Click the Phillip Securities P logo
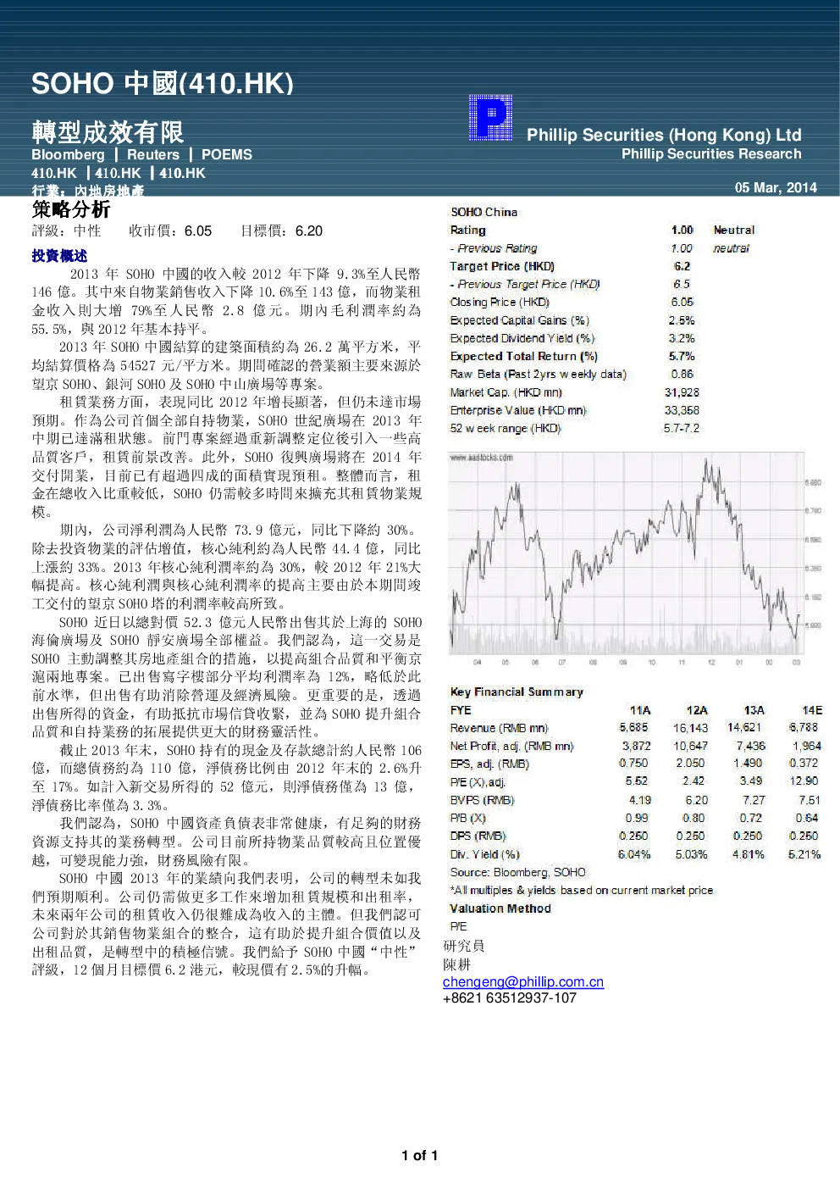 click(491, 118)
